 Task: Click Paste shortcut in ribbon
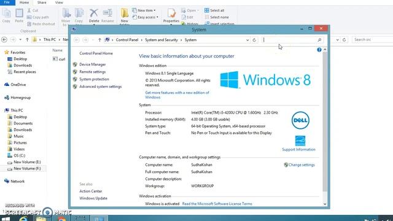[41, 24]
